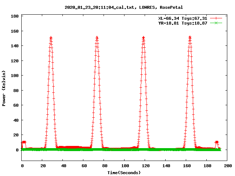
Task: Click the top of the first red peak
Action: click(x=51, y=37)
